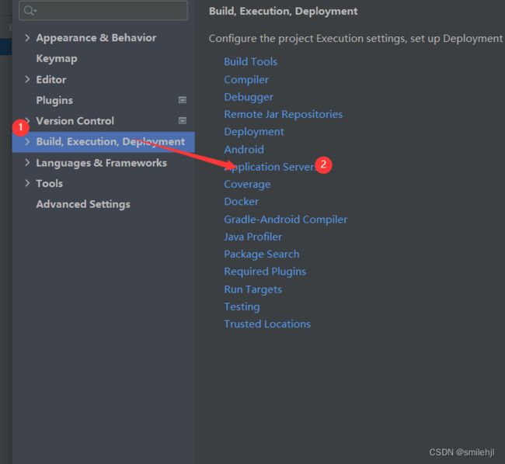The image size is (505, 464).
Task: Expand Build, Execution, Deployment chevron
Action: [27, 141]
